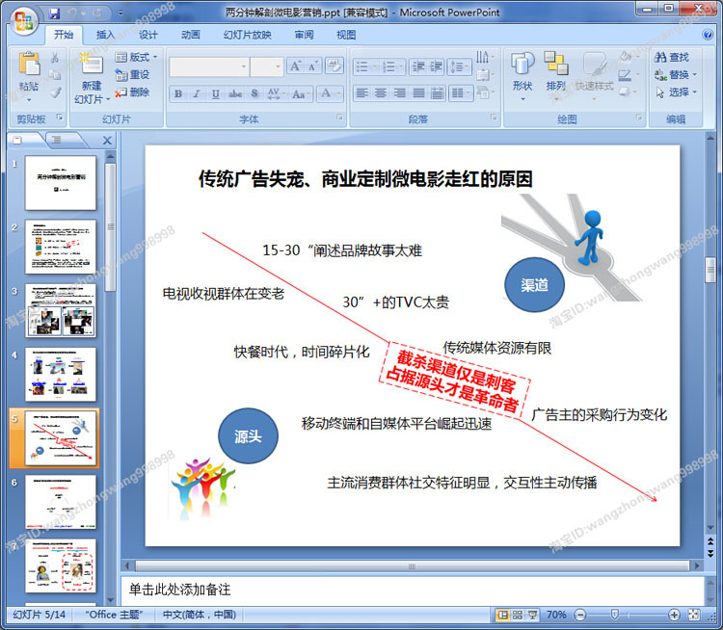
Task: Click the Office button logo
Action: (24, 21)
